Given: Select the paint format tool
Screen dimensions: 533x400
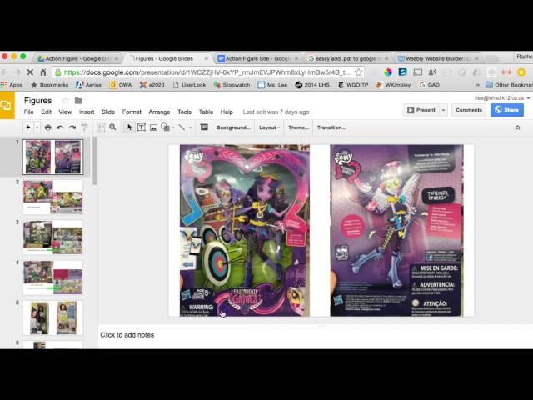Looking at the screenshot, I should (84, 127).
